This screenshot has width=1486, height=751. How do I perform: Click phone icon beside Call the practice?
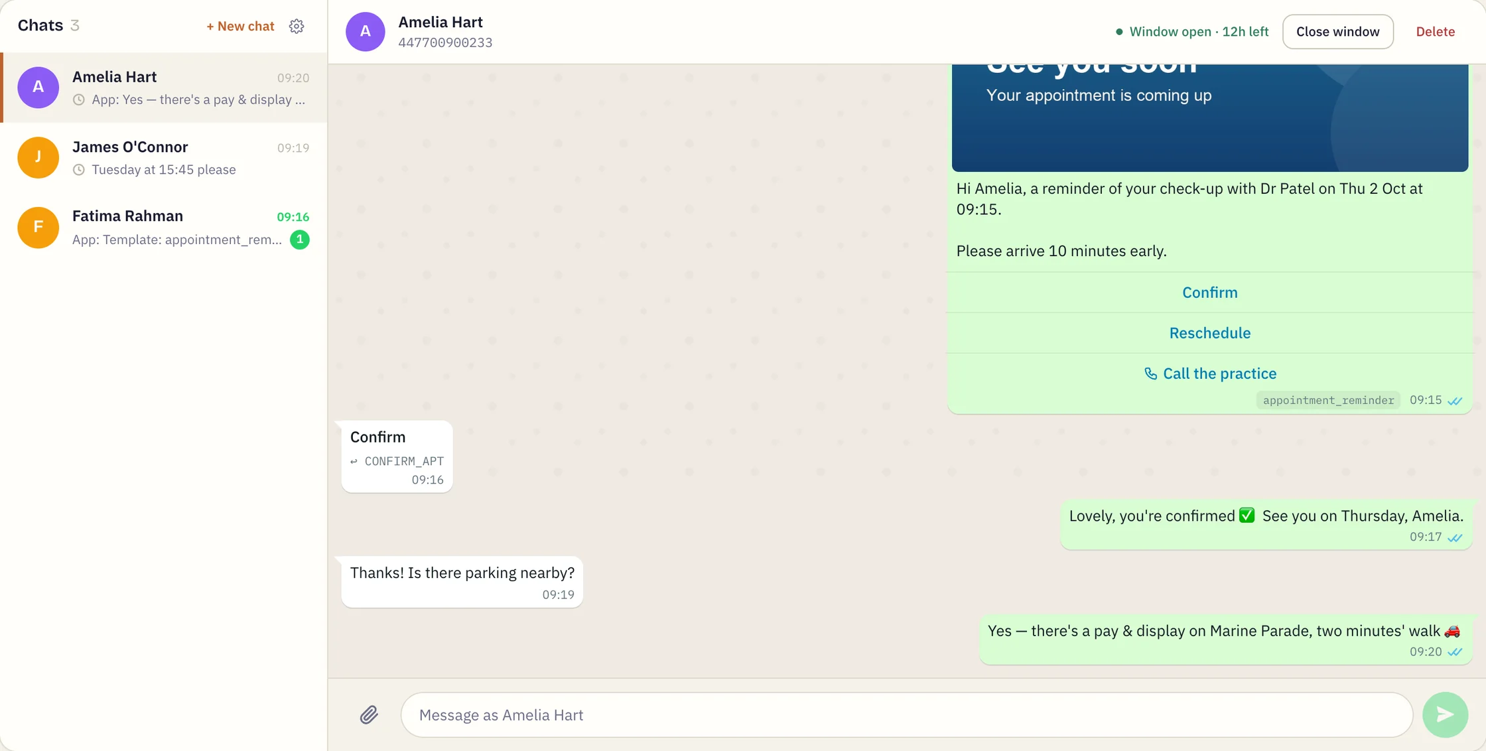click(x=1150, y=374)
